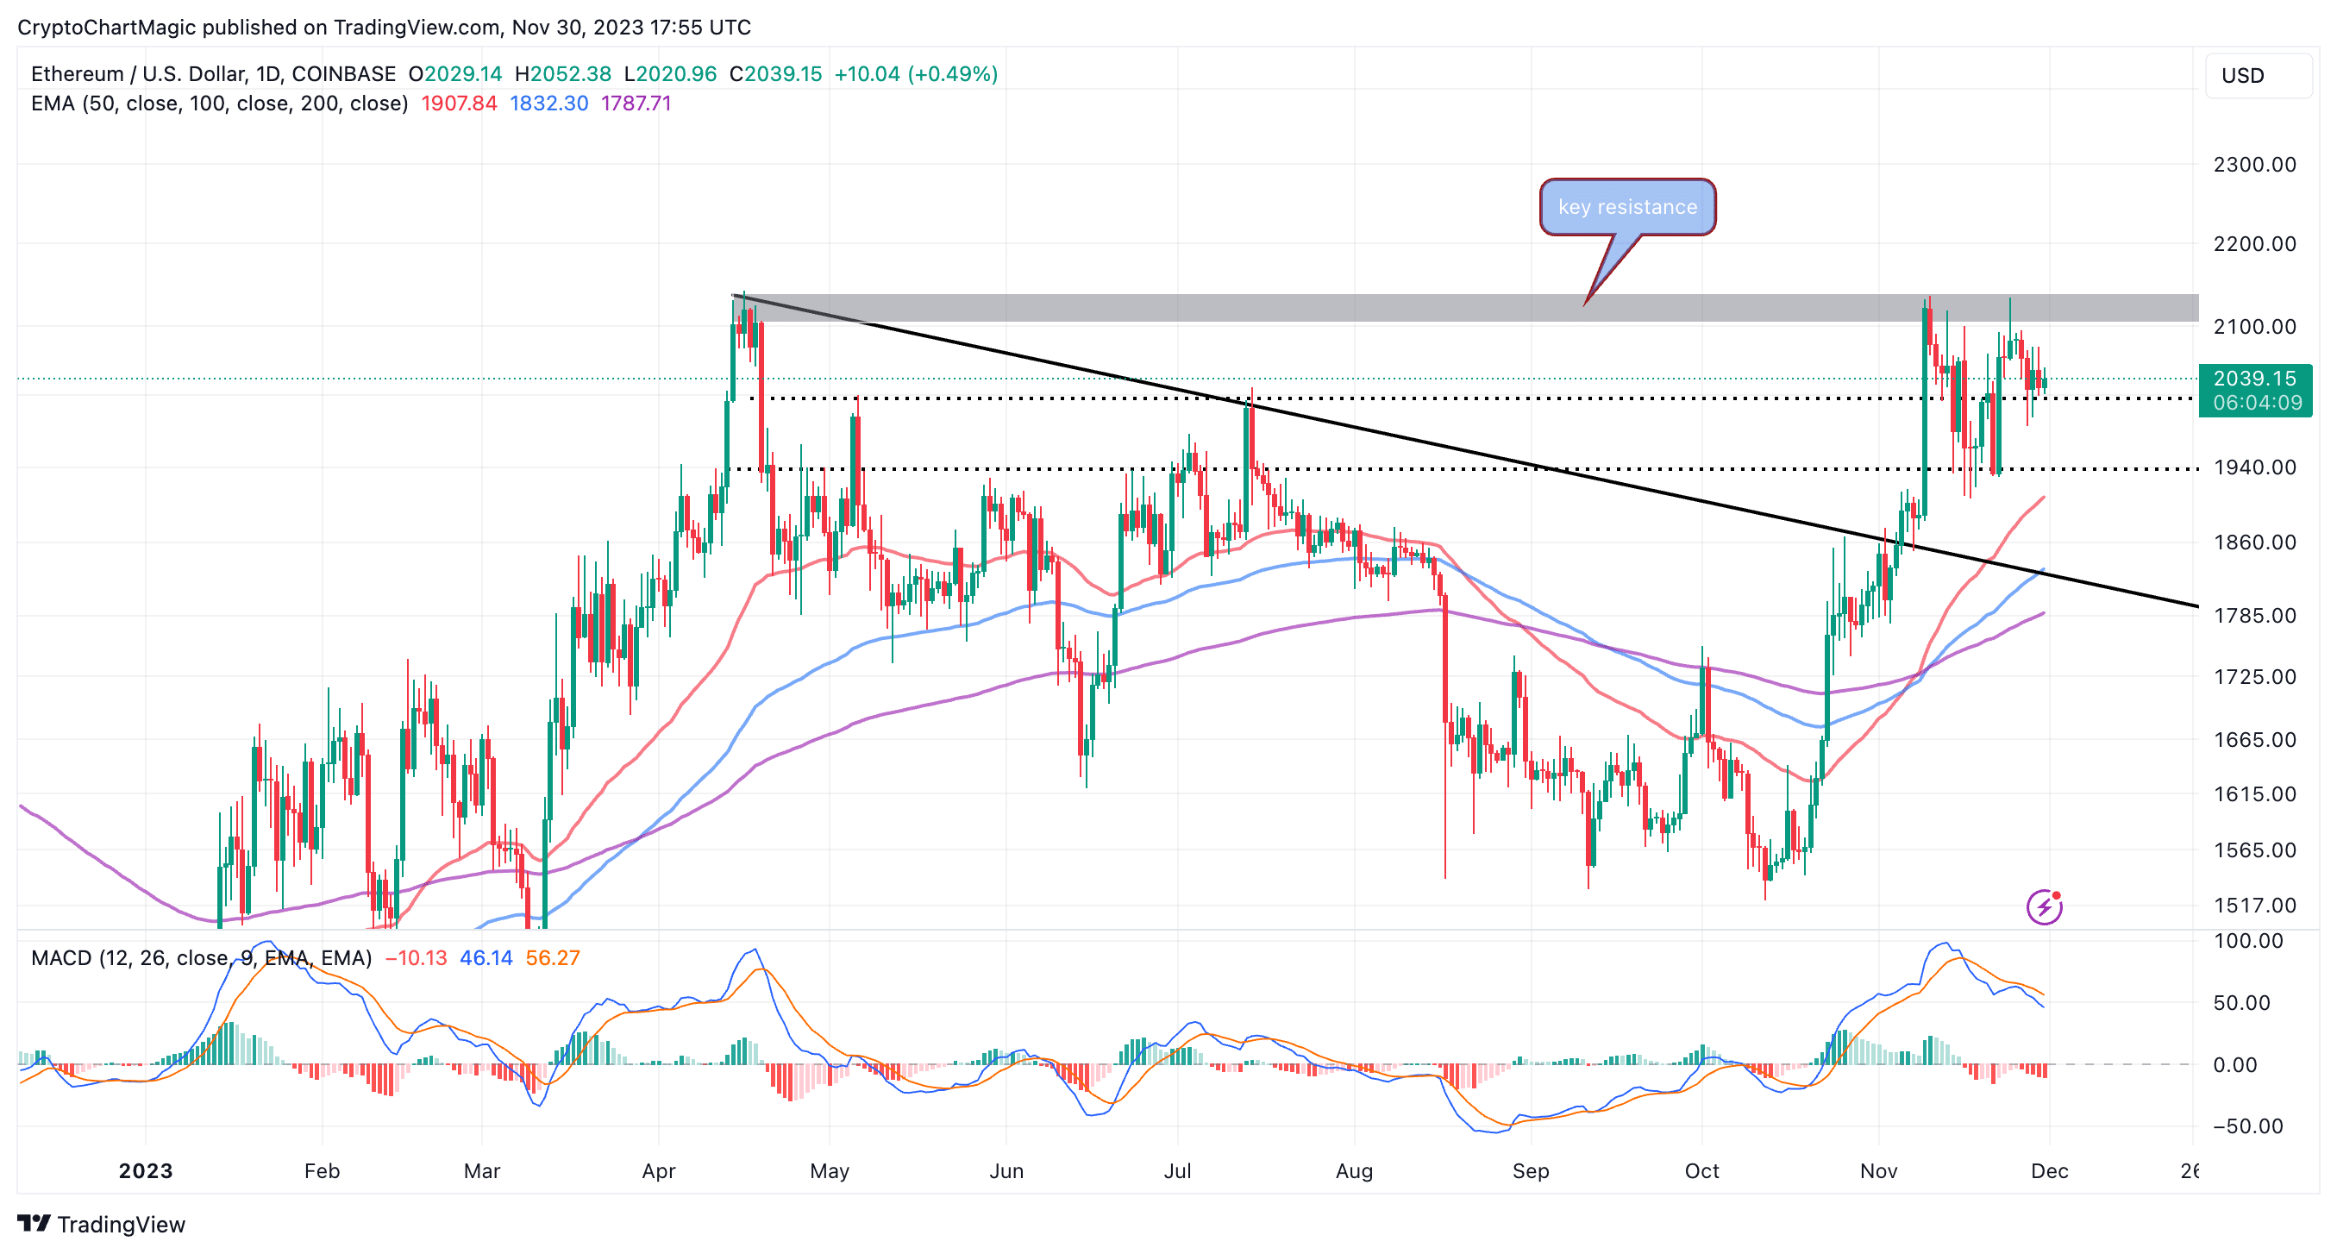Click the gray key resistance zone rectangle

pos(1465,308)
